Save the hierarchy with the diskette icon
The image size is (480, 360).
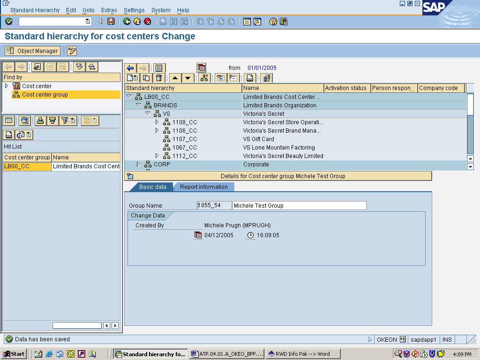click(x=111, y=22)
